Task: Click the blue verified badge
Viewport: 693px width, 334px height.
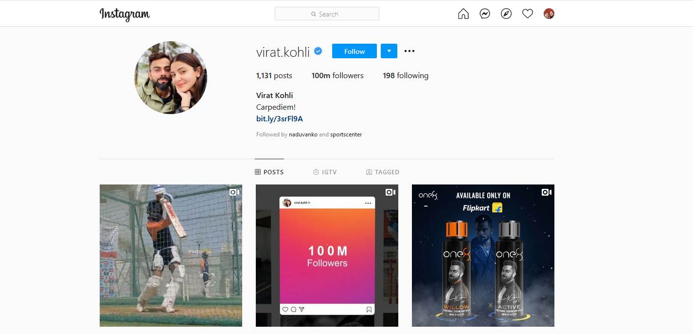Action: [318, 51]
